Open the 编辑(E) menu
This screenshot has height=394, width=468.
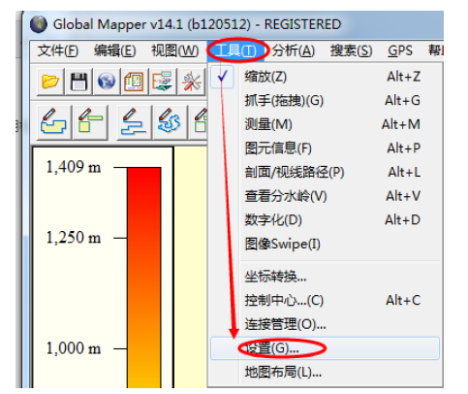click(114, 50)
